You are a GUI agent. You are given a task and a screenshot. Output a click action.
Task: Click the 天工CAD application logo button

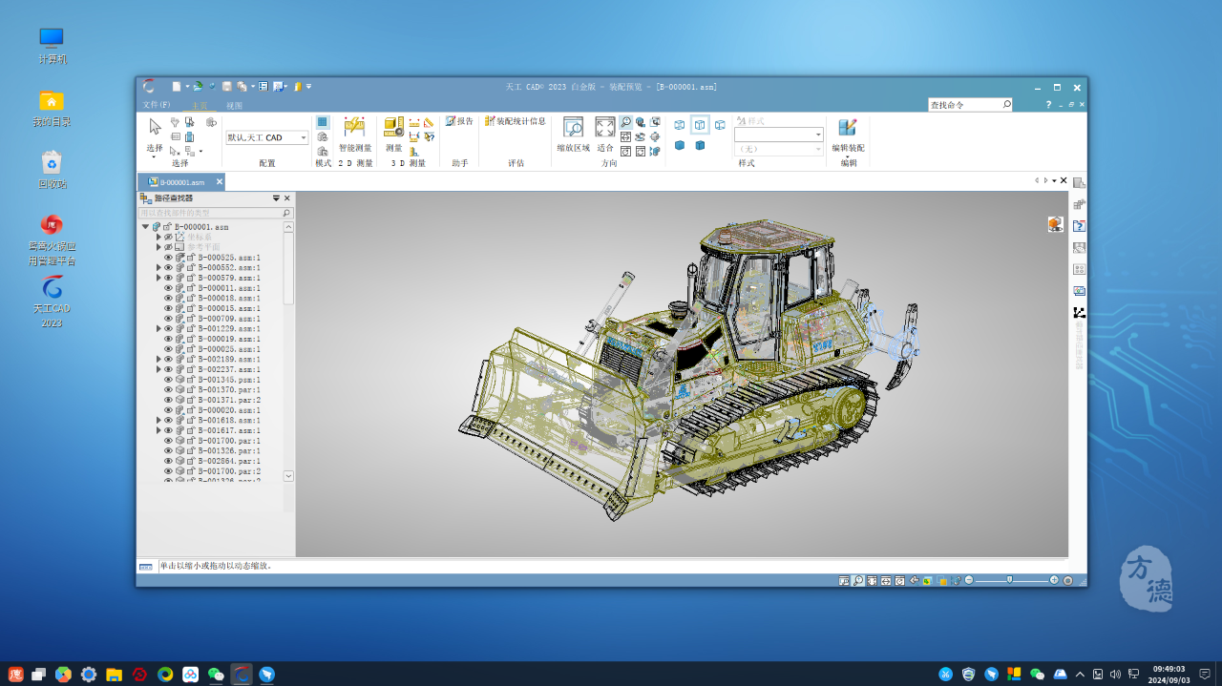[149, 86]
